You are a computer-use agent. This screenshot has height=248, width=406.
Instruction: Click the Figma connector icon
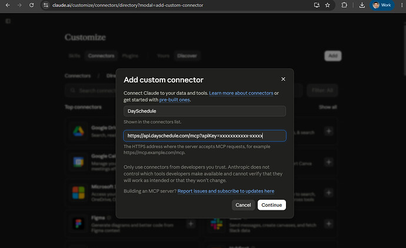coord(78,224)
